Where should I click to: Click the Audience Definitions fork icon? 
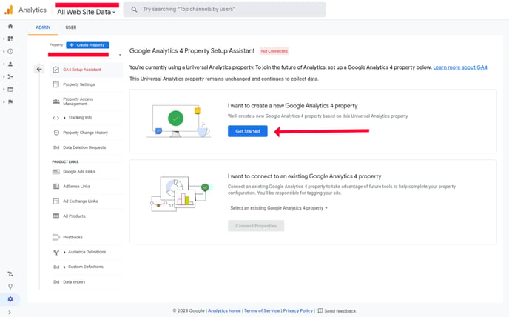[56, 252]
